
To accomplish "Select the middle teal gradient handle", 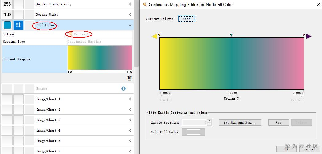I will pyautogui.click(x=231, y=35).
